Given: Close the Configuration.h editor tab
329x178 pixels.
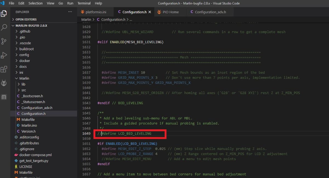Looking at the screenshot, I should [150, 12].
